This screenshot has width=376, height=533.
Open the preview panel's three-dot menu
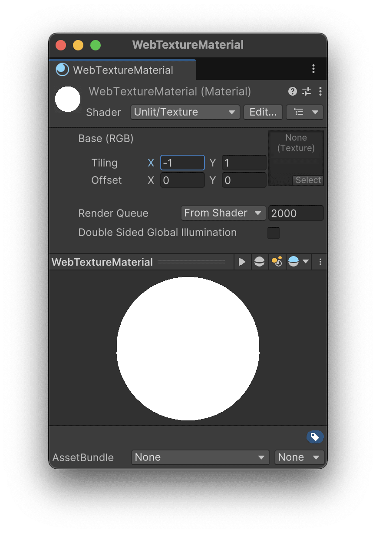[x=320, y=262]
